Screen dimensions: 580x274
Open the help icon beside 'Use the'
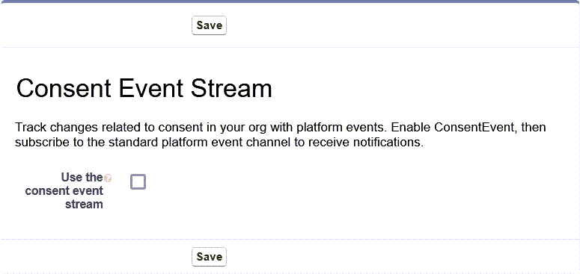pos(108,178)
